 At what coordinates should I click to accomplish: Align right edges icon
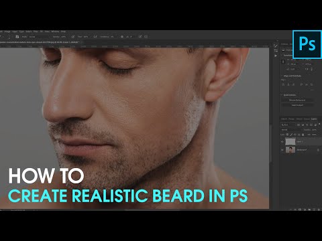(x=293, y=84)
